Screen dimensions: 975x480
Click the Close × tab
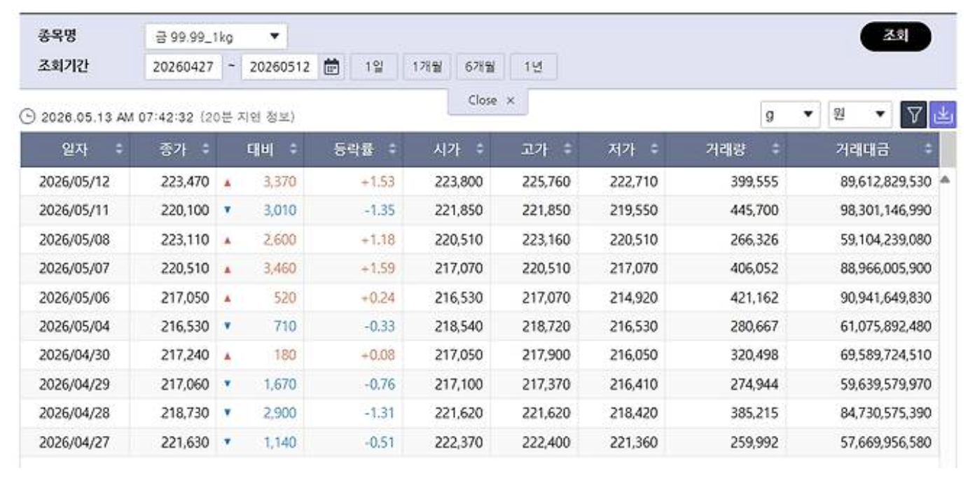(488, 101)
